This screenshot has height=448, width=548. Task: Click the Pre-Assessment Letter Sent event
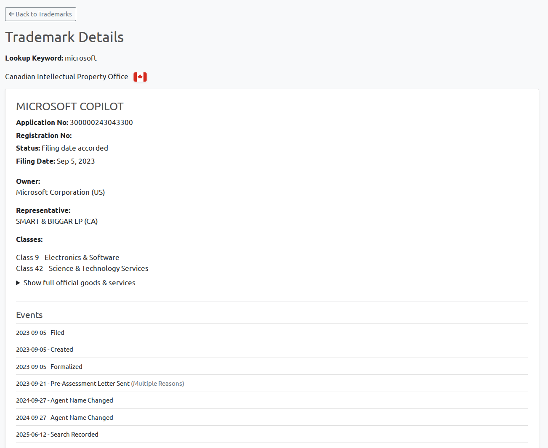(90, 383)
